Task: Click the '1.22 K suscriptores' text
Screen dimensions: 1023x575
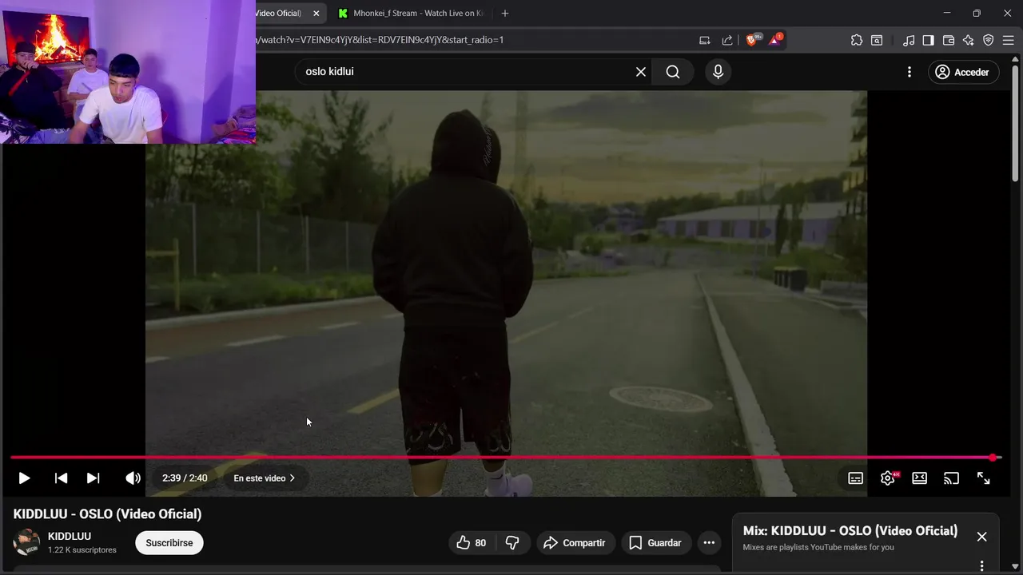Action: click(x=82, y=550)
